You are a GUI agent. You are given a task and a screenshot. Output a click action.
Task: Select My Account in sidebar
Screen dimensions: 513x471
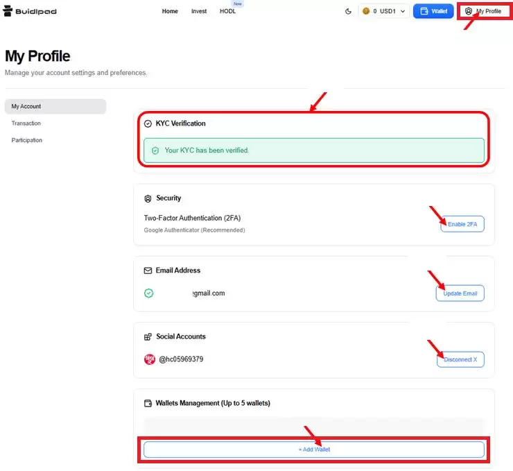55,106
